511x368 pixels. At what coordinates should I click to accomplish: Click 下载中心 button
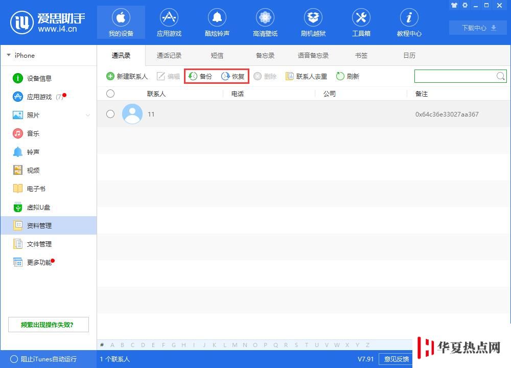click(478, 28)
